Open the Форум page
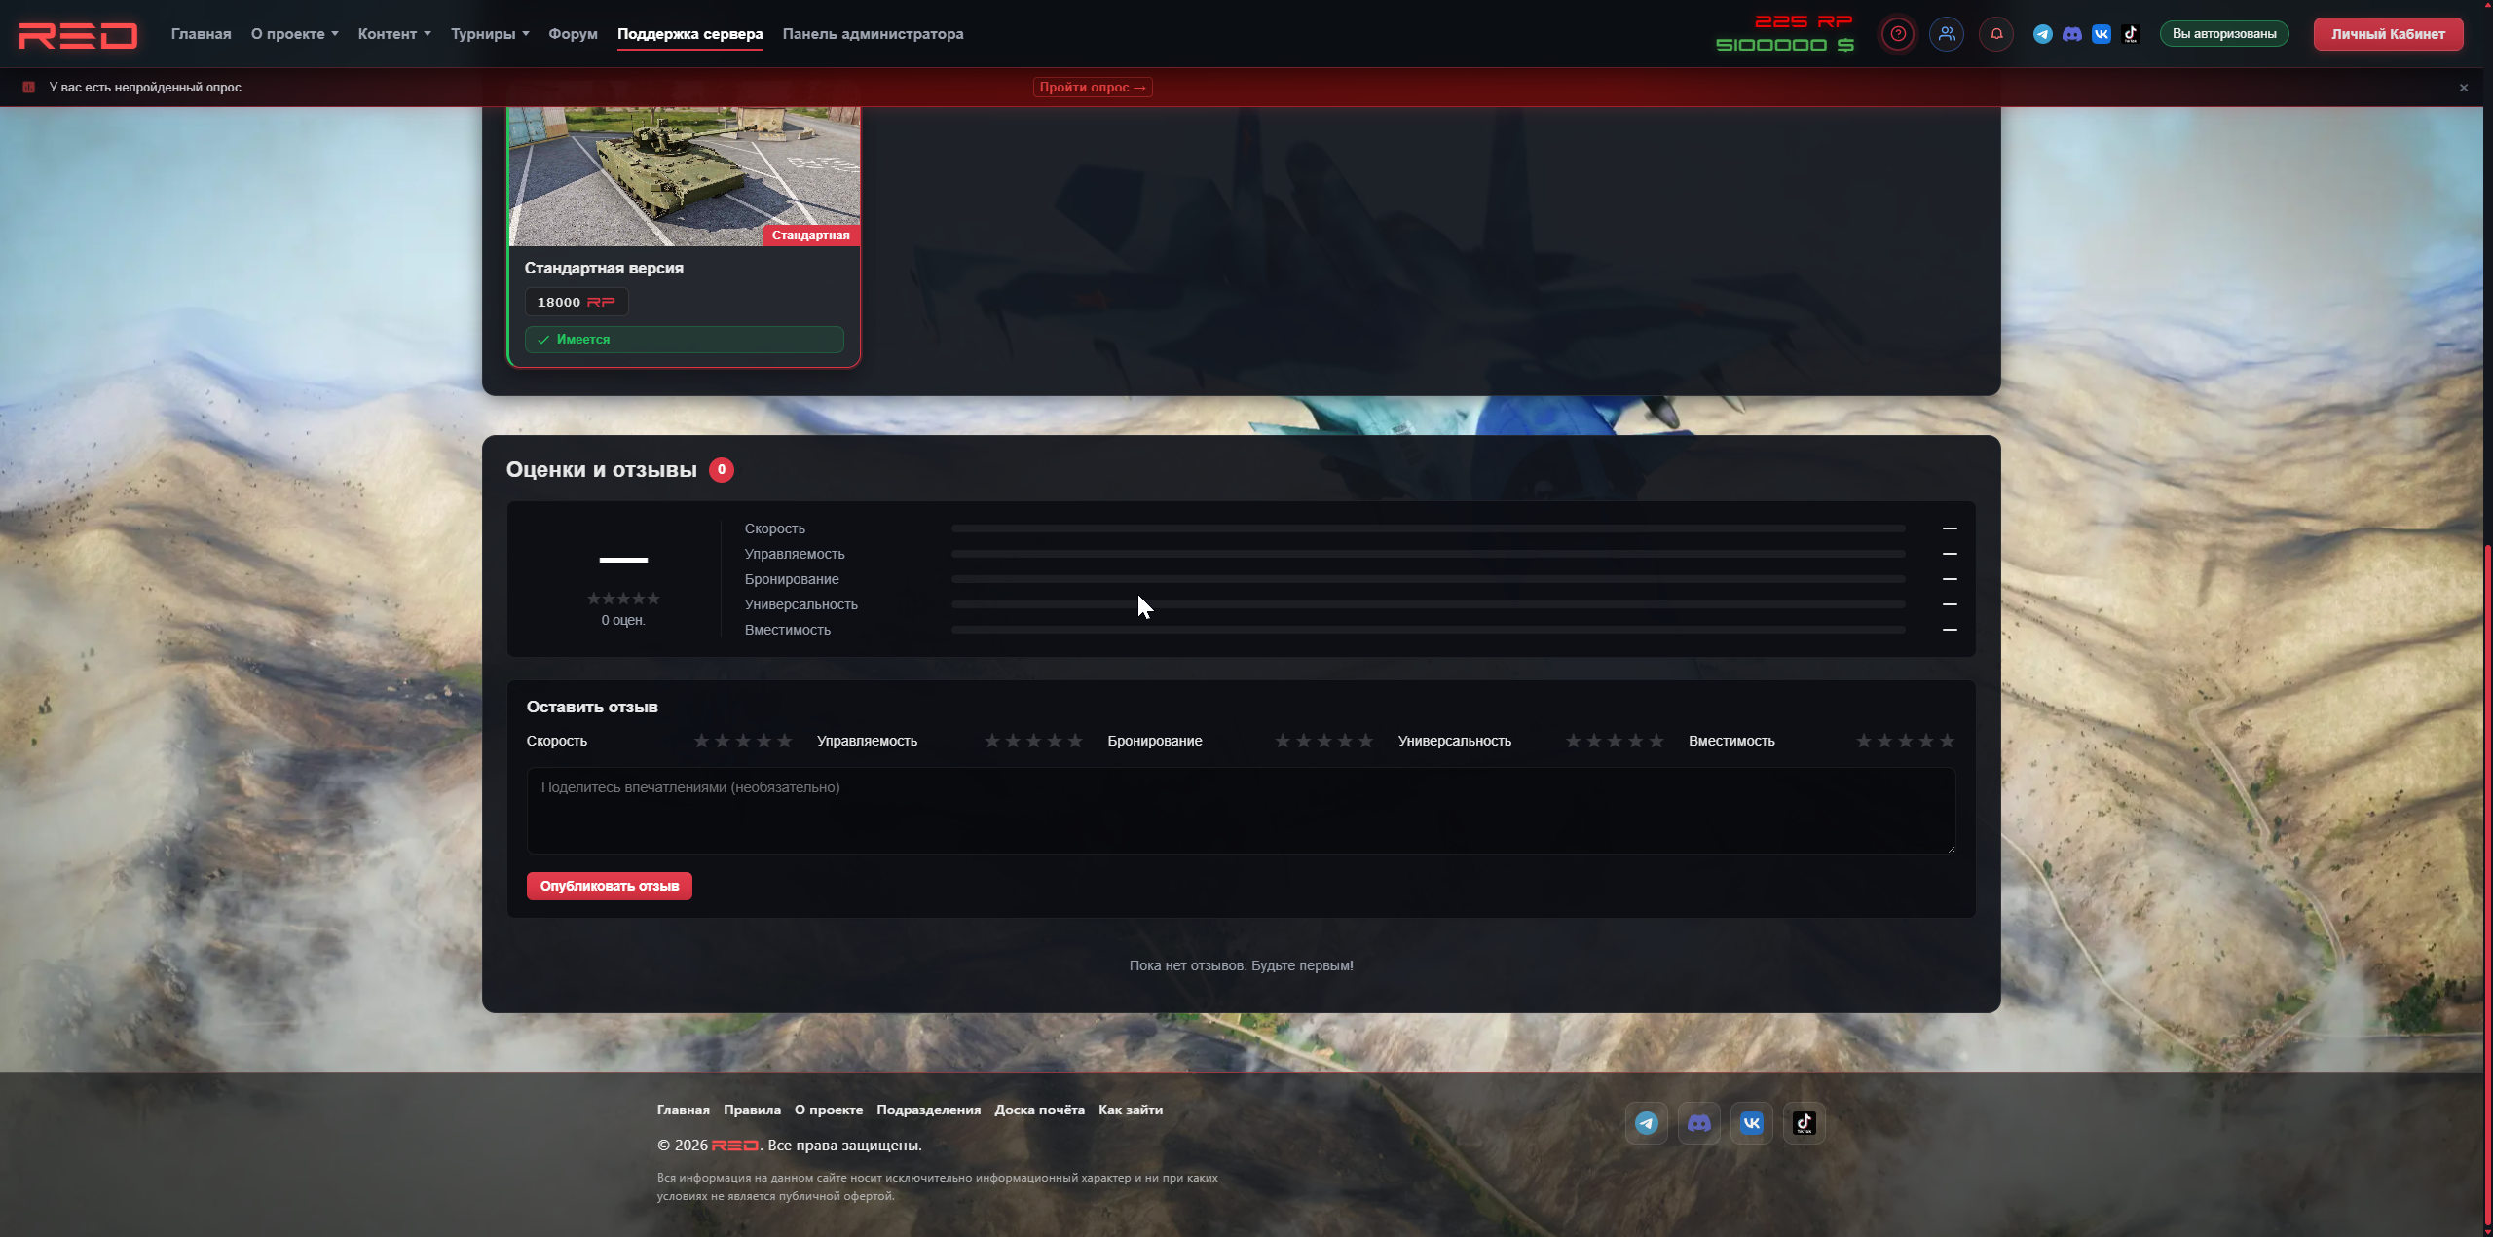 pyautogui.click(x=573, y=34)
